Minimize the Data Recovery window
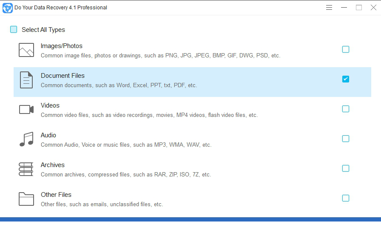This screenshot has width=381, height=230. (344, 8)
